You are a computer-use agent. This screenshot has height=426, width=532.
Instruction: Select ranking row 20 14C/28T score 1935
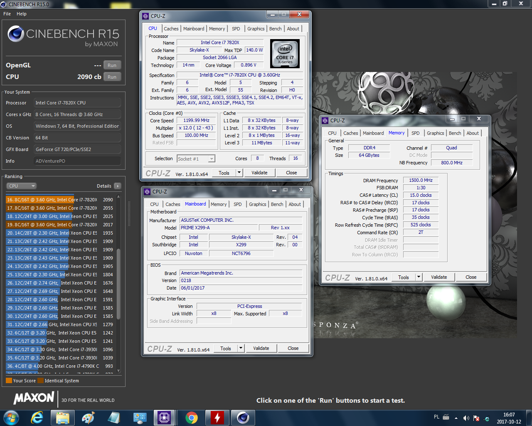pos(61,233)
